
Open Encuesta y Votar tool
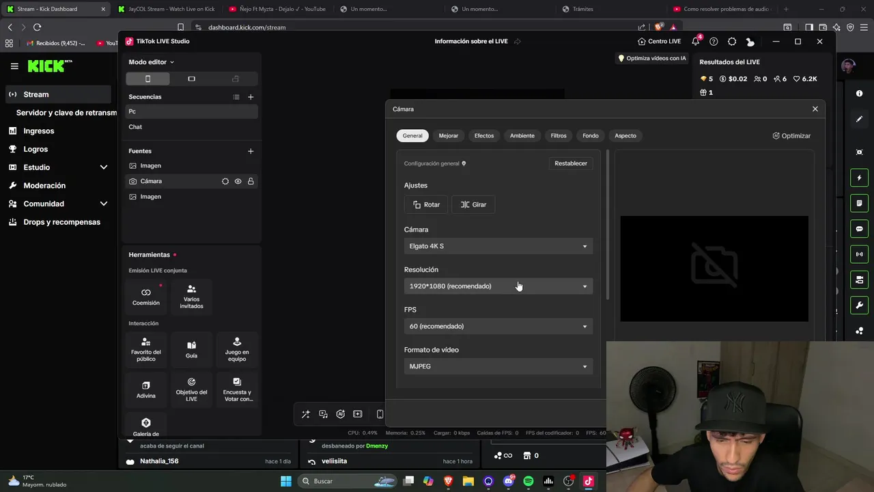point(237,389)
